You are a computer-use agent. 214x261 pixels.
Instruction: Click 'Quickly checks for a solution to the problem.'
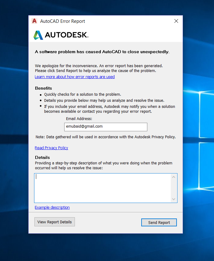coord(82,94)
